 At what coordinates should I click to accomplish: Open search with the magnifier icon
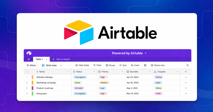point(187,65)
